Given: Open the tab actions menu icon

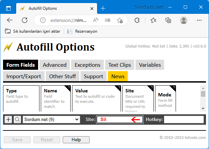Looking at the screenshot, I should [x=8, y=8].
